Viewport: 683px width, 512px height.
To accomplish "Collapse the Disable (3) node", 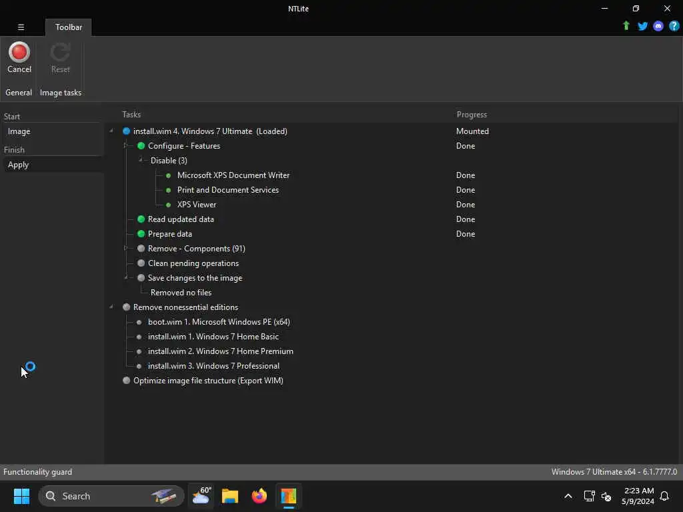I will [141, 160].
